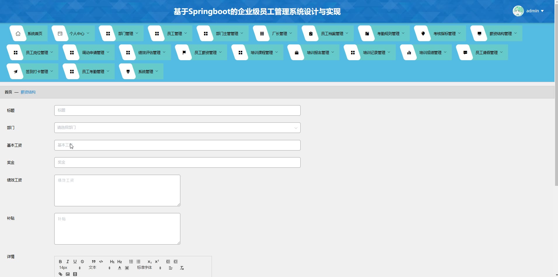
Task: Insert an image with the picture icon
Action: coord(68,274)
